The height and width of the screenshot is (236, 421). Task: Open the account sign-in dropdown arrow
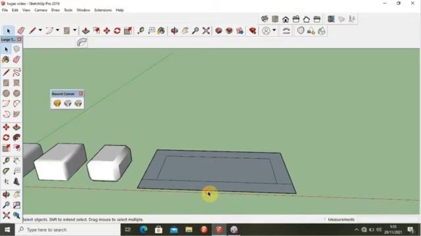274,30
